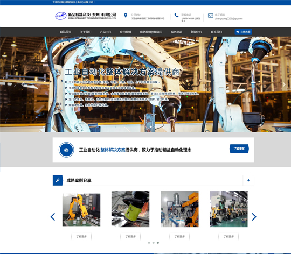This screenshot has width=291, height=254.
Task: Click the blue 在线客服 button
Action: [243, 32]
